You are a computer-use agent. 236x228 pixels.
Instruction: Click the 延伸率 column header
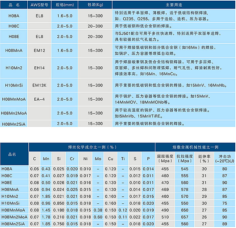[x=204, y=158]
